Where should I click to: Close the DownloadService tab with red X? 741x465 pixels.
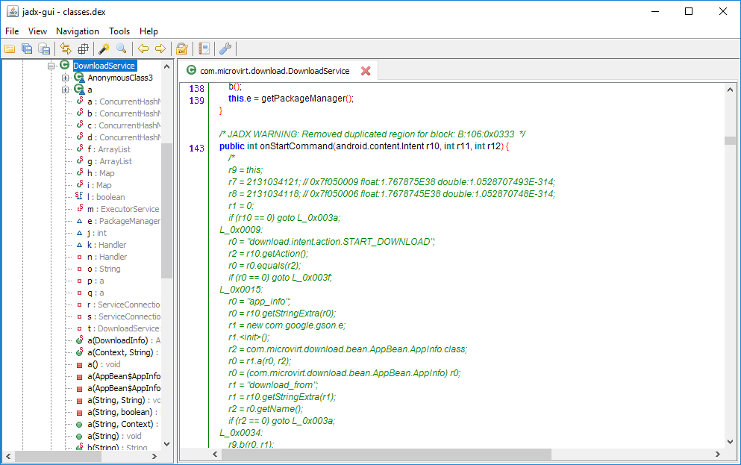click(366, 71)
